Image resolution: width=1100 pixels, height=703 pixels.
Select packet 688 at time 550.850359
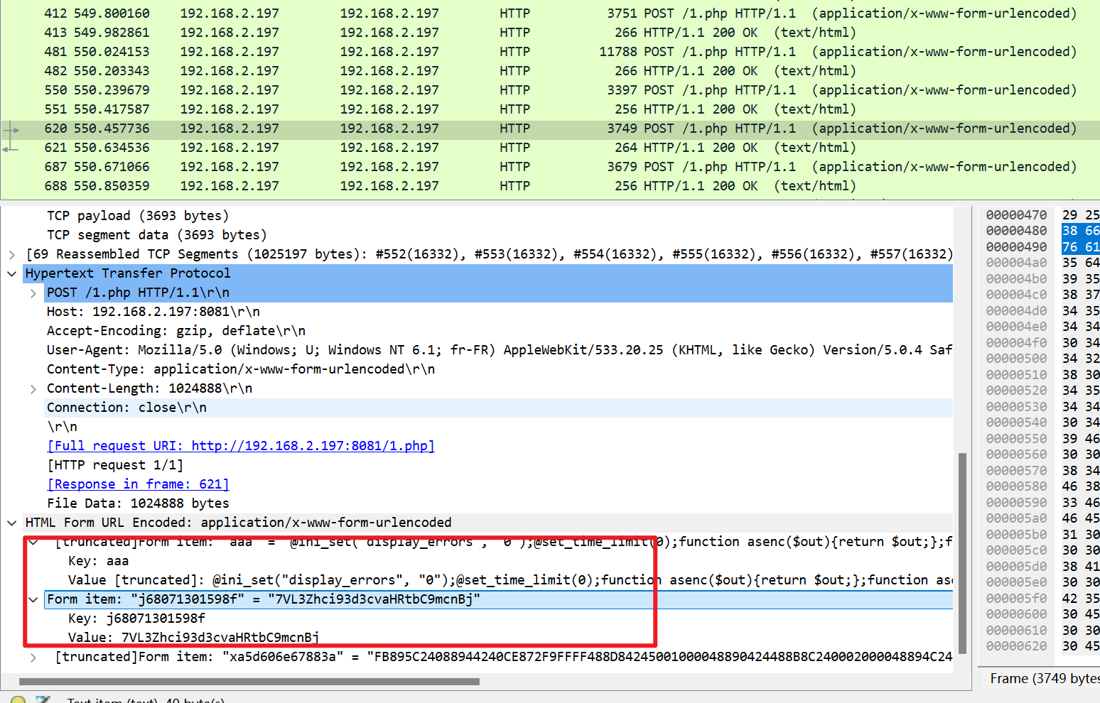click(550, 186)
